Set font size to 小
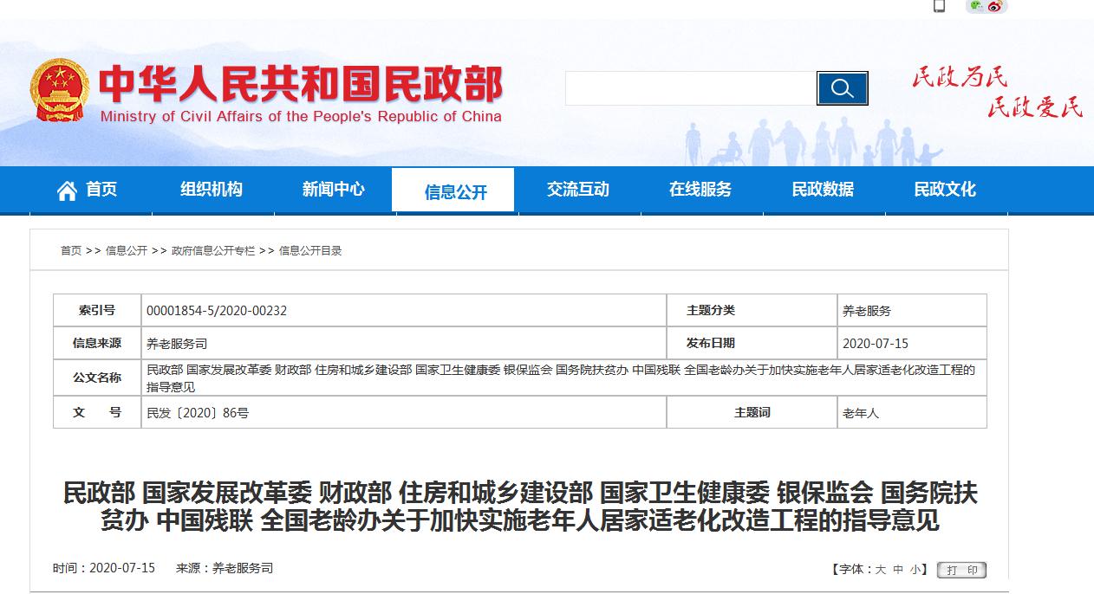 coord(916,570)
